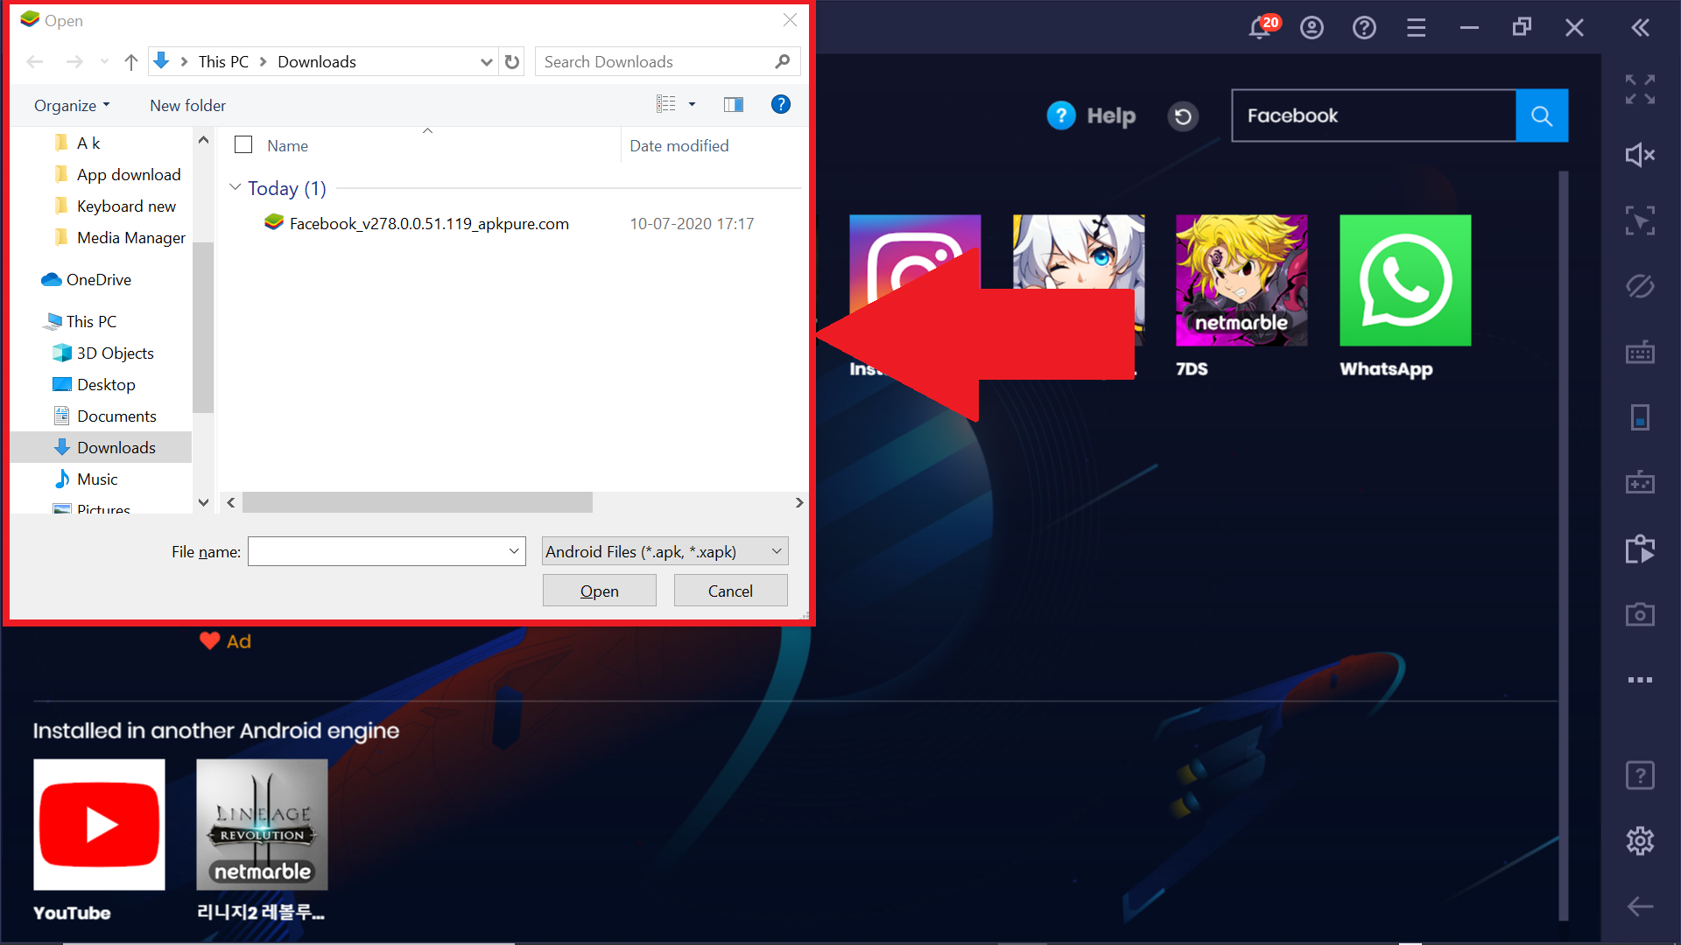Screen dimensions: 1681x945
Task: Click the Search Downloads field
Action: point(667,61)
